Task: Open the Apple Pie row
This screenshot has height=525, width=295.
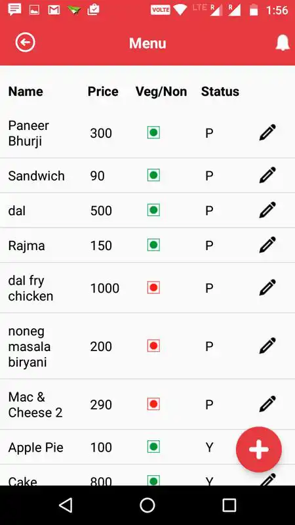Action: coord(147,447)
